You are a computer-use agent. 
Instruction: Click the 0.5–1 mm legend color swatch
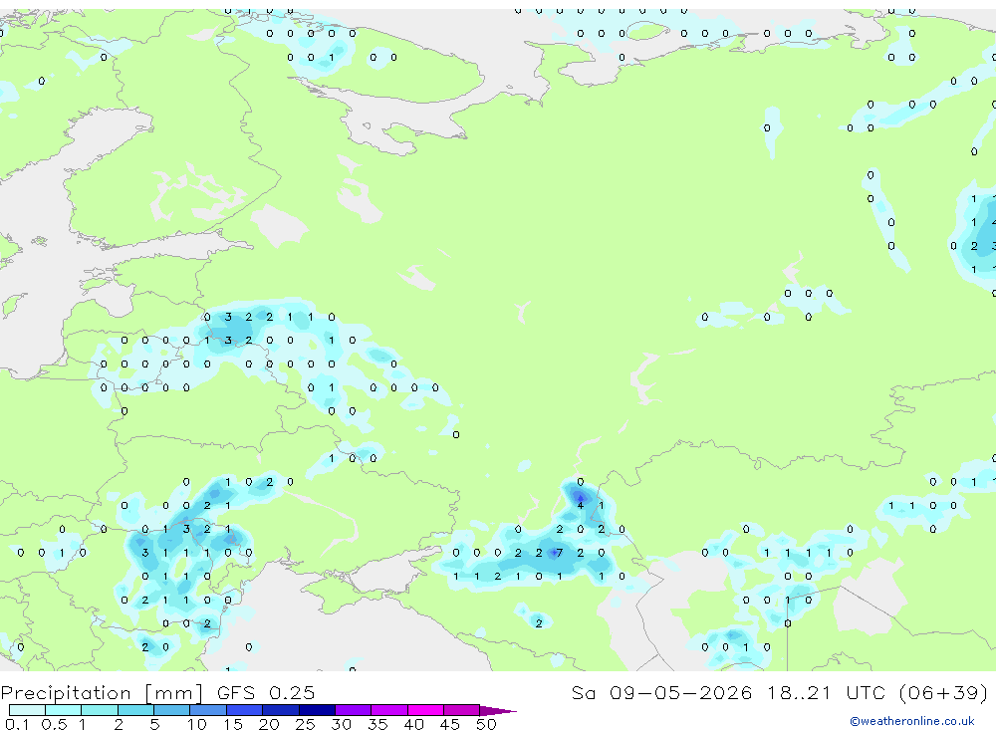pyautogui.click(x=64, y=710)
